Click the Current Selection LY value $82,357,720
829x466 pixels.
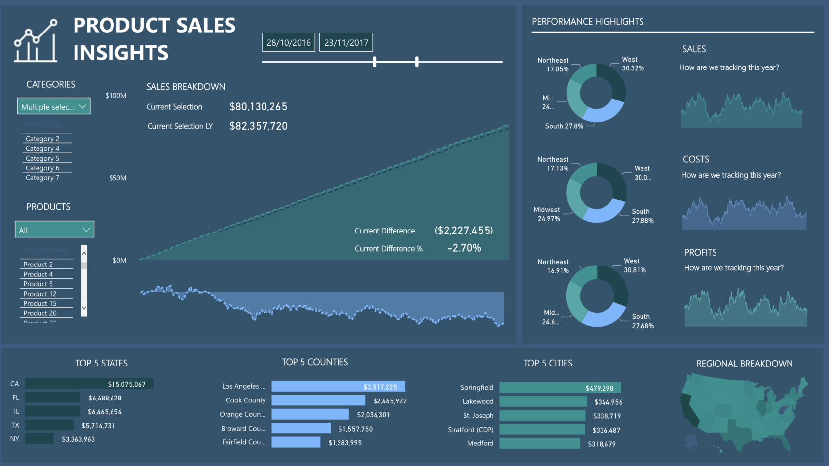tap(258, 126)
